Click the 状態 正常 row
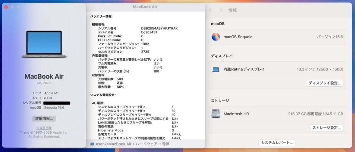 pyautogui.click(x=110, y=83)
